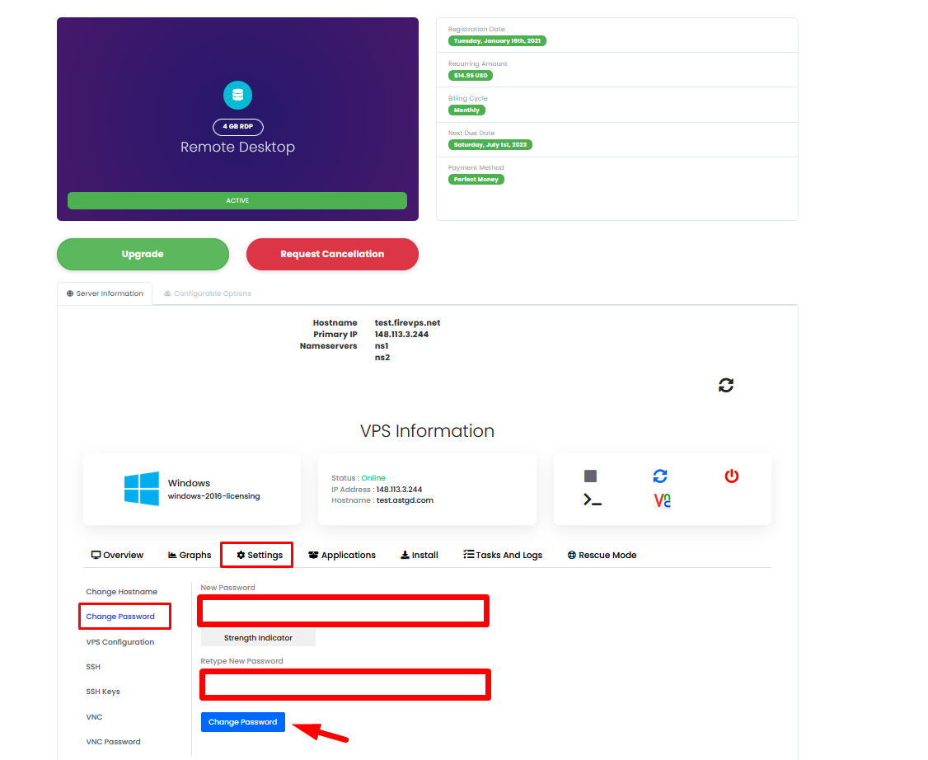Click the blue restart VPS icon
The image size is (928, 760).
pyautogui.click(x=660, y=476)
